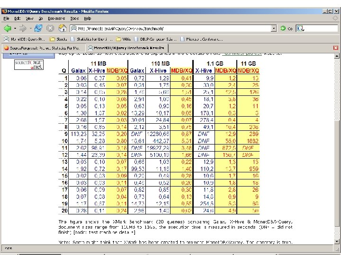Screen dimensions: 341x255
Task: Click the Google search engine icon
Action: pyautogui.click(x=300, y=28)
